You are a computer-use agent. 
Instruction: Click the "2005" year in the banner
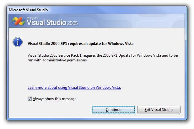coord(73,23)
